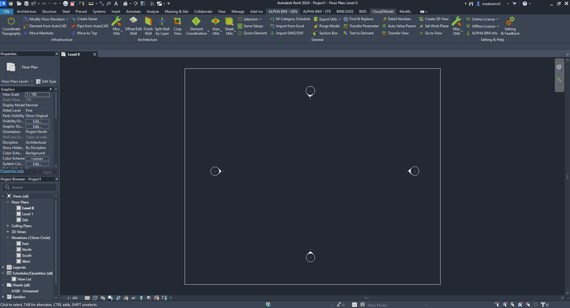The height and width of the screenshot is (308, 570).
Task: Click the Color Scheme <none> button
Action: 37,158
